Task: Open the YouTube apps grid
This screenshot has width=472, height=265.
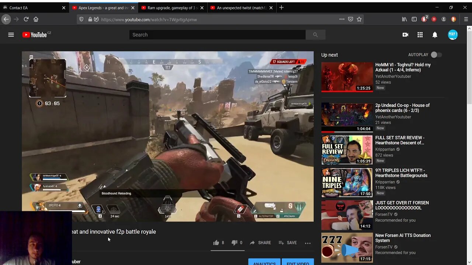Action: [x=420, y=35]
